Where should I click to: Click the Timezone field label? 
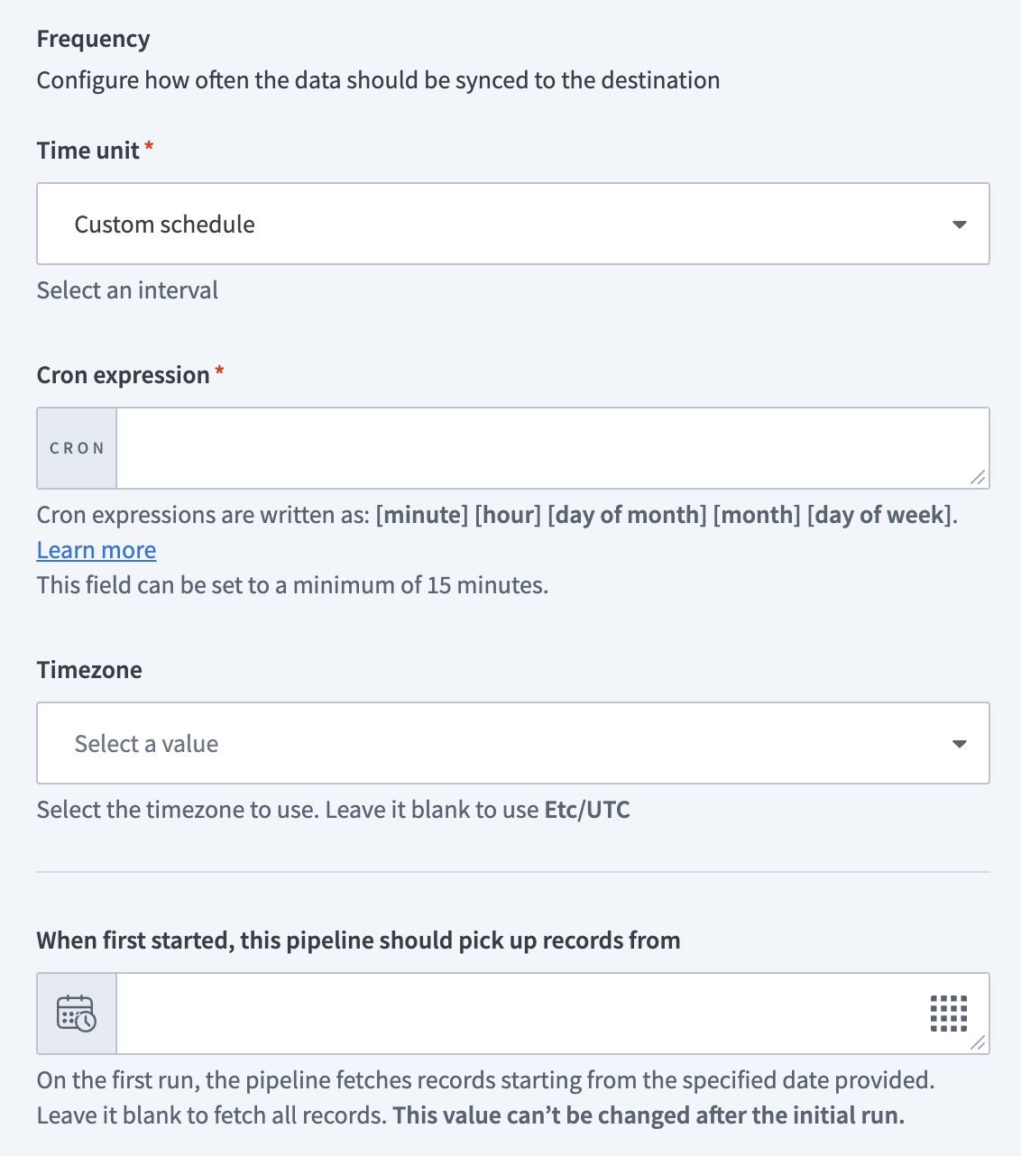[x=89, y=670]
